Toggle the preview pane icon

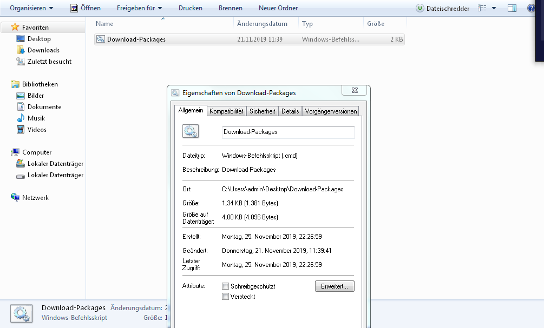coord(512,8)
